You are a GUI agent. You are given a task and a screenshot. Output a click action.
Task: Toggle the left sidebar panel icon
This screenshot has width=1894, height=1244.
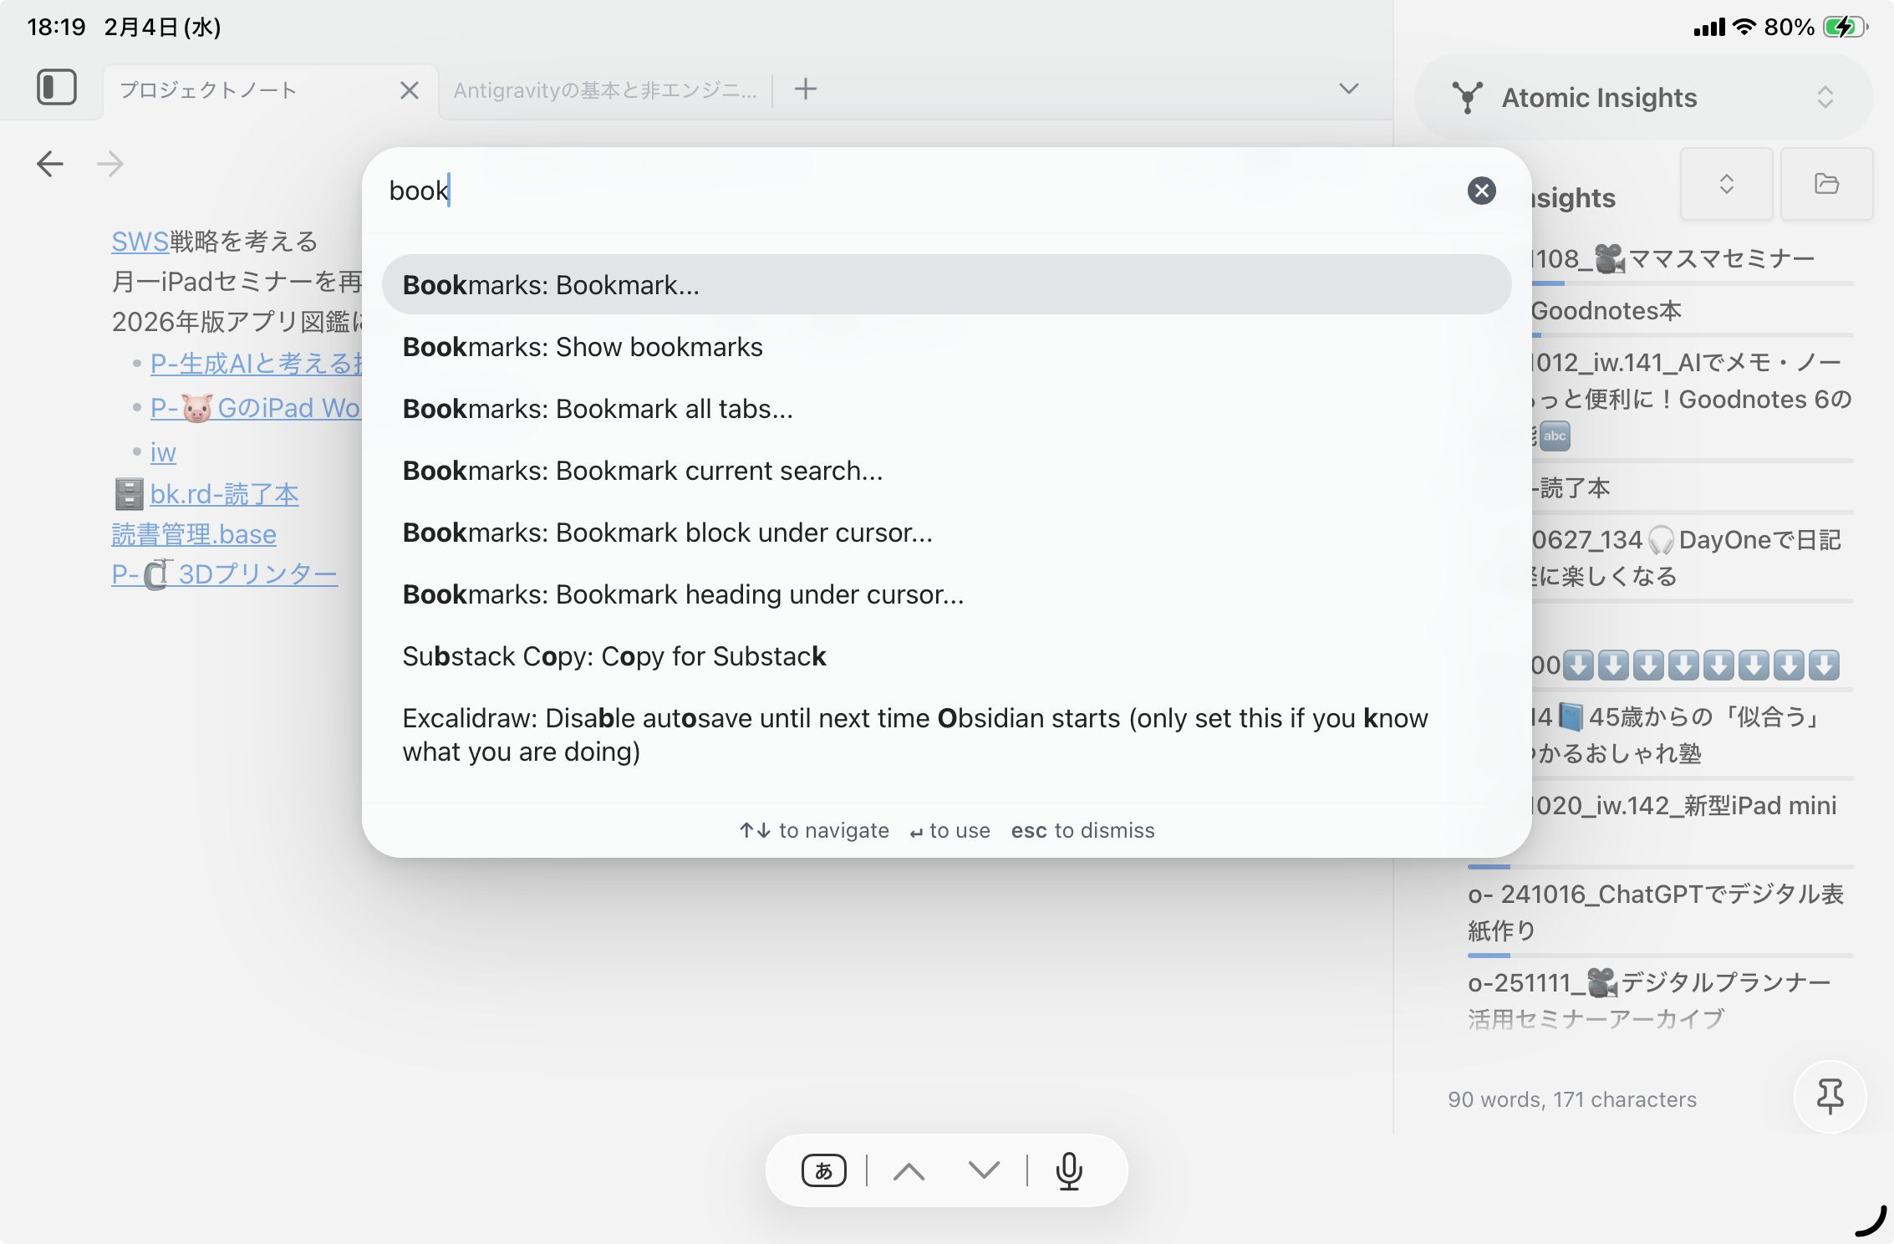(x=57, y=88)
